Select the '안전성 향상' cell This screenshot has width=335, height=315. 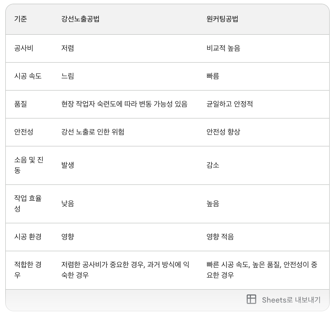tap(223, 132)
